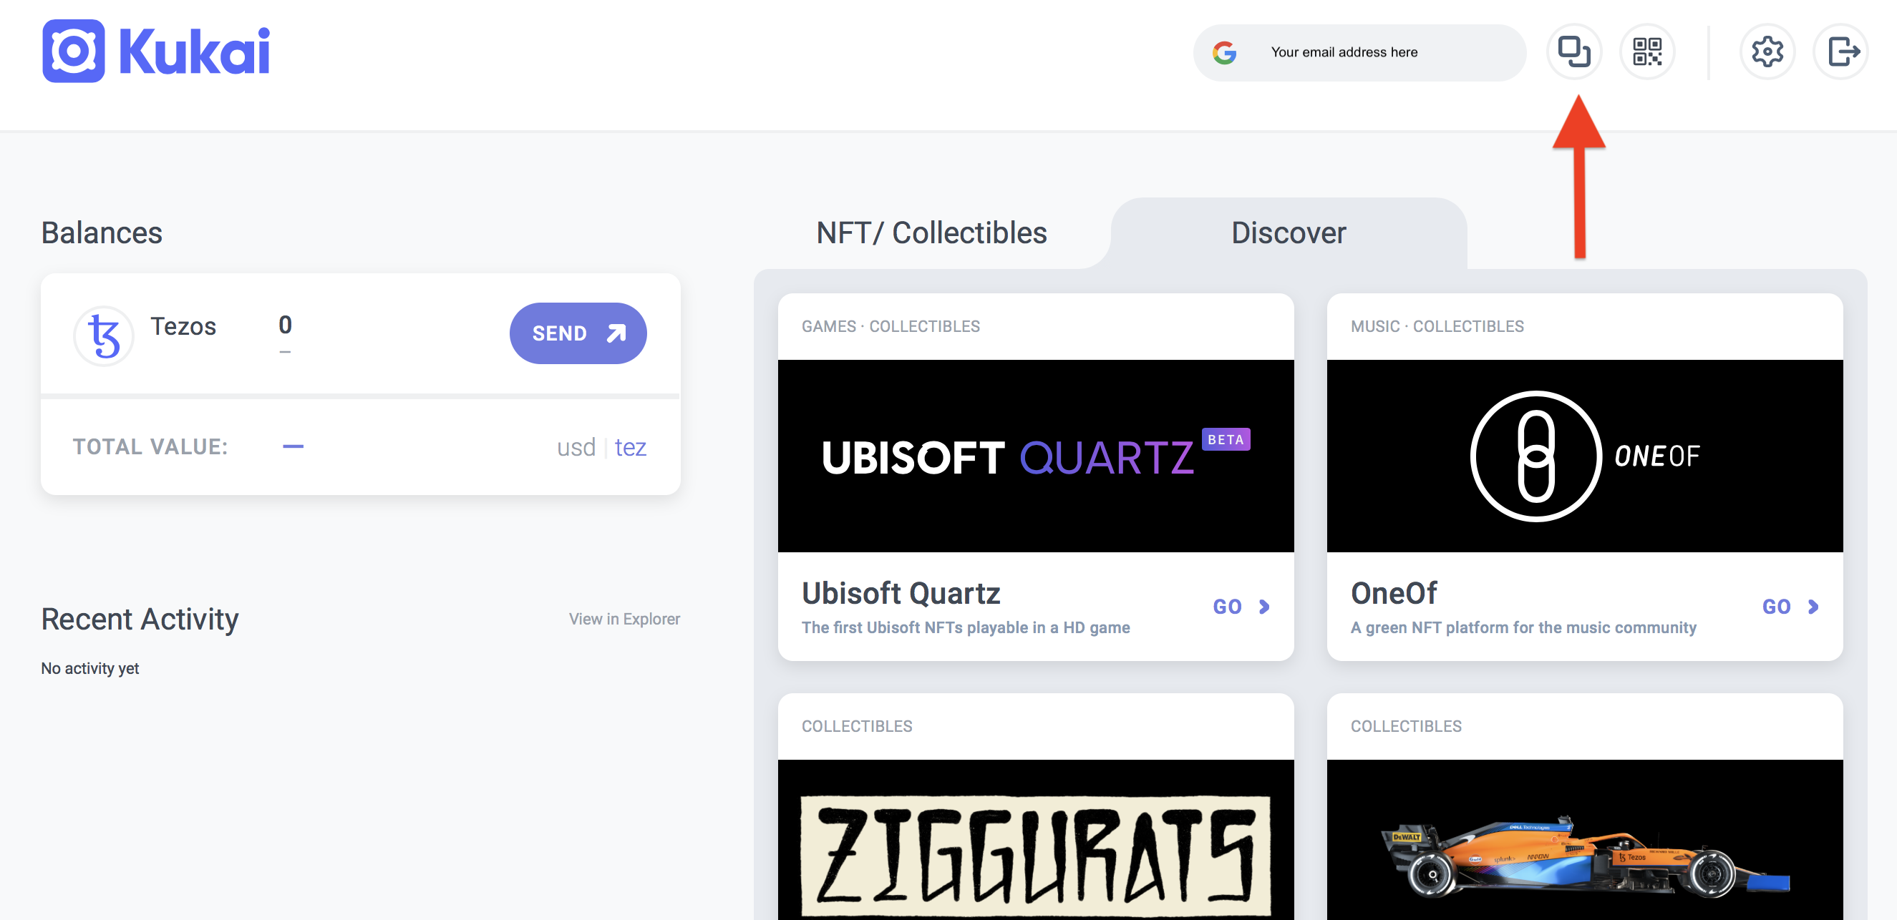
Task: Click the Kukai wordmark
Action: (x=195, y=52)
